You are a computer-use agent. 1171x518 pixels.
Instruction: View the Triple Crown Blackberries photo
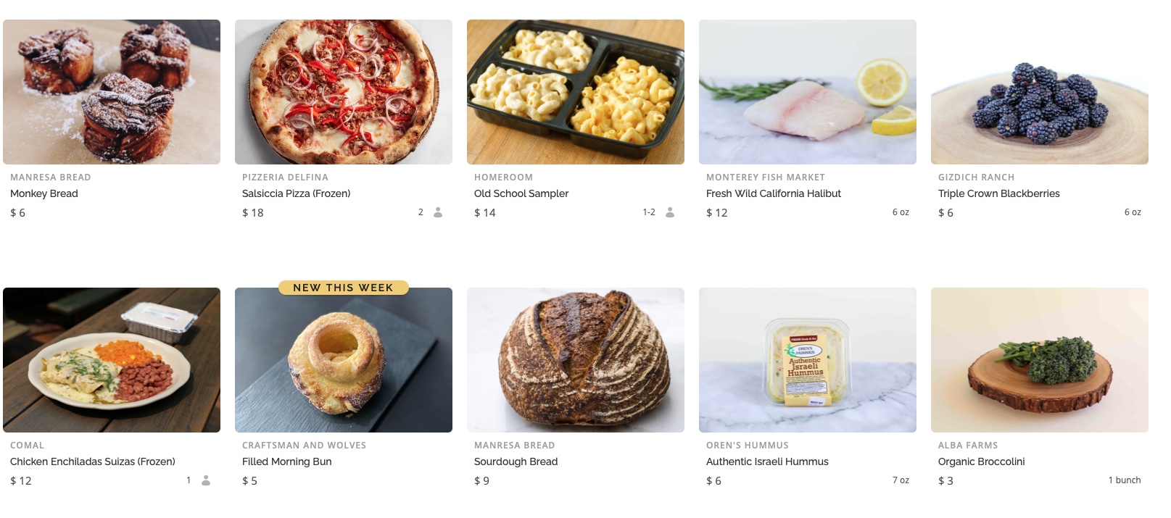1040,92
